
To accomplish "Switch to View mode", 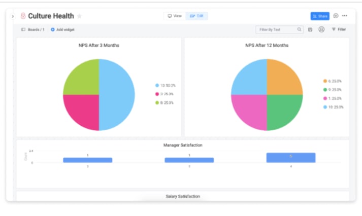I will tap(175, 16).
